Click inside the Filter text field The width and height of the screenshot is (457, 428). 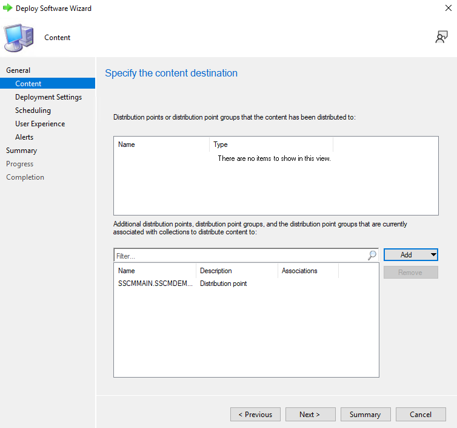tap(239, 256)
